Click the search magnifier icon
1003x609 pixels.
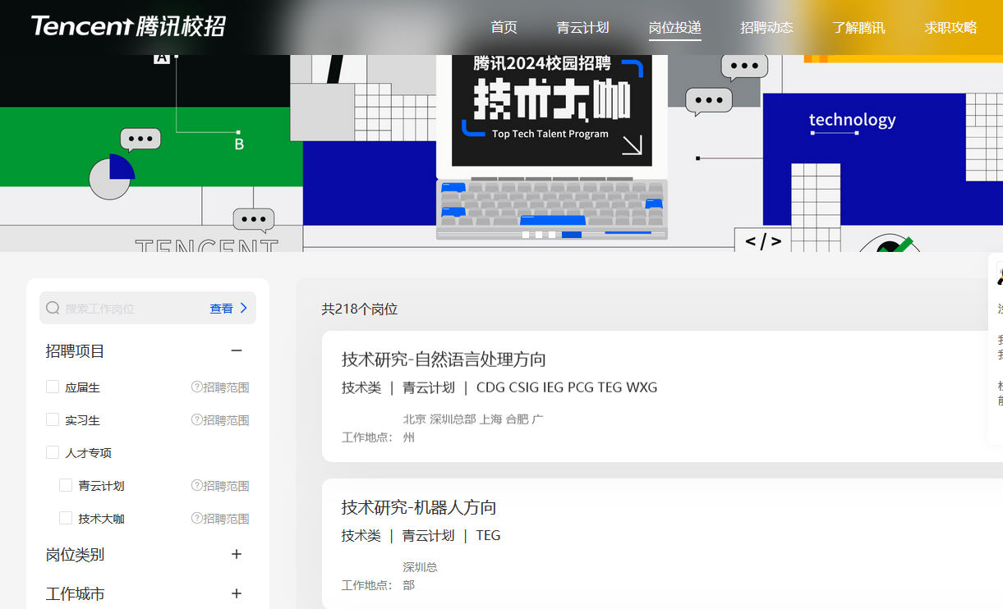[53, 308]
